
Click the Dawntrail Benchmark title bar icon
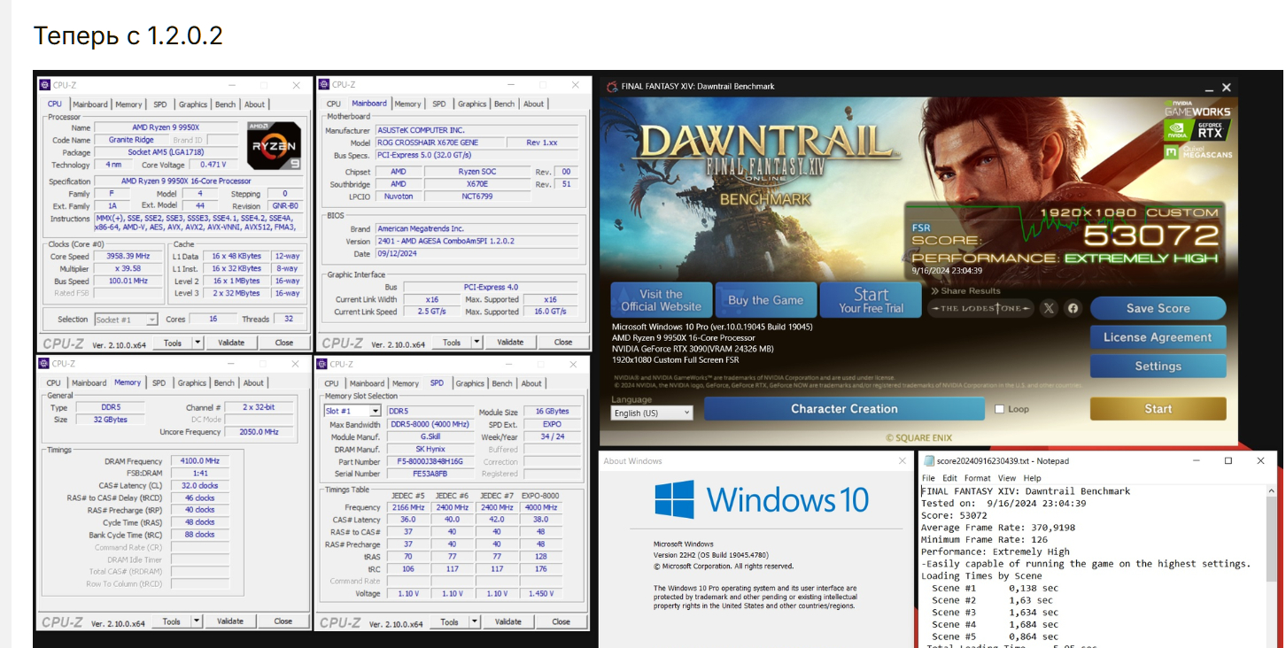611,86
